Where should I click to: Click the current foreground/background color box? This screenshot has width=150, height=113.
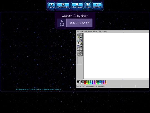tap(78, 82)
